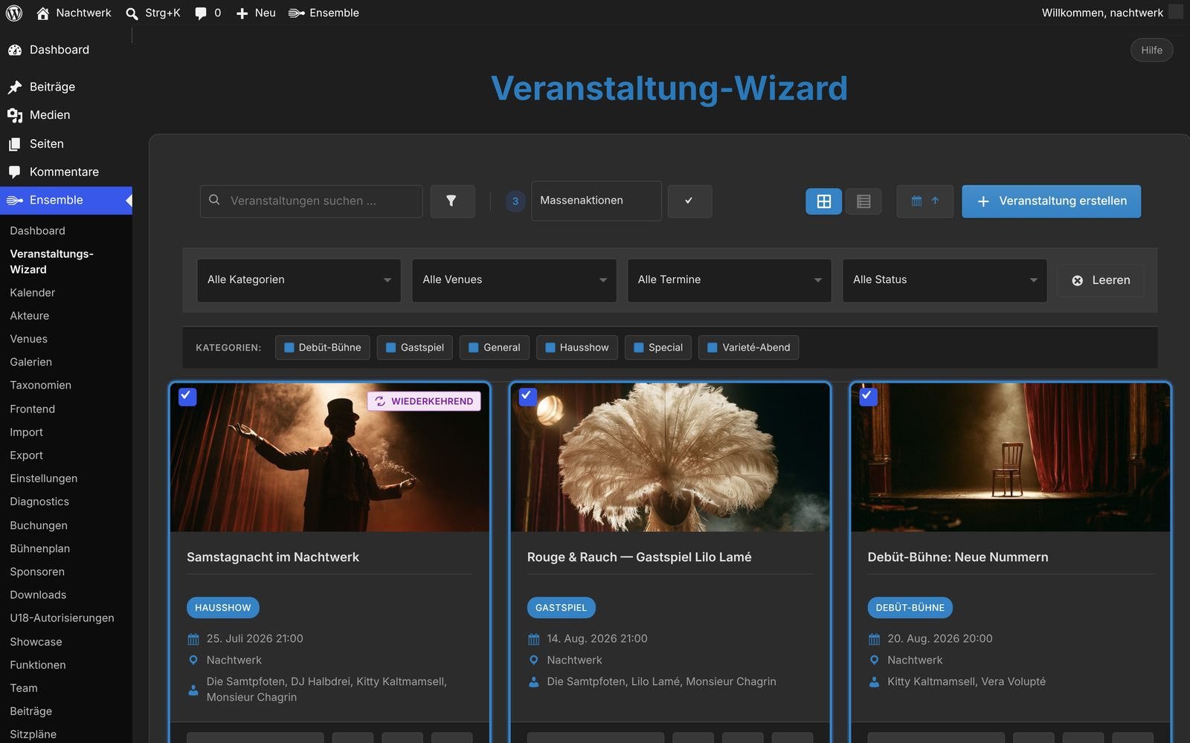The image size is (1190, 743).
Task: Click the Medien icon in sidebar
Action: click(x=15, y=115)
